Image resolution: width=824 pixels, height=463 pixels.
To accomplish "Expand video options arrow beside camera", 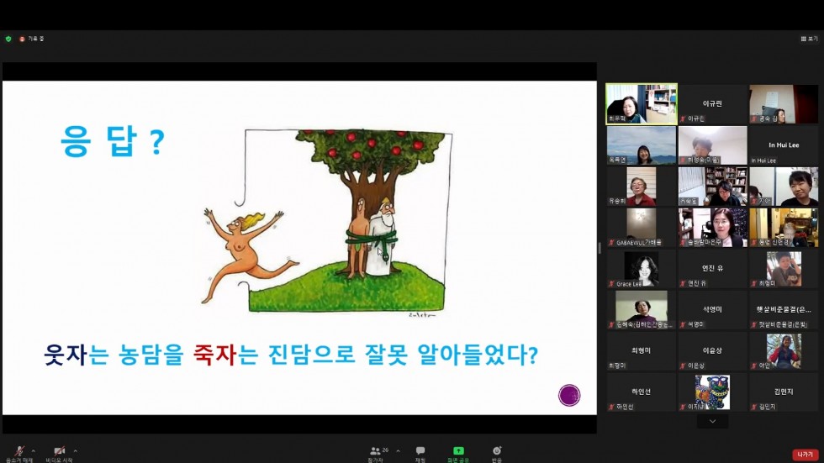I will click(x=75, y=450).
